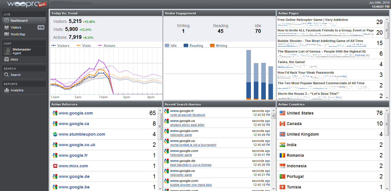Select 'Tanks, the Game!' active page
391x191 pixels.
(x=330, y=64)
